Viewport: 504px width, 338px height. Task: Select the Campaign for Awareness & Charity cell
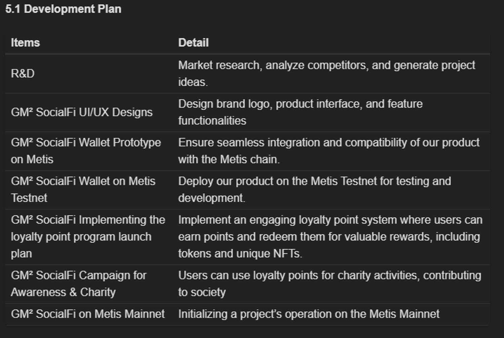79,284
